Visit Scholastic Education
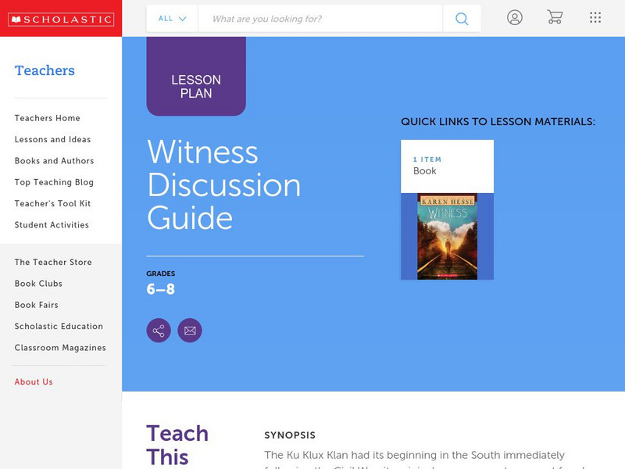The width and height of the screenshot is (625, 469). tap(59, 326)
